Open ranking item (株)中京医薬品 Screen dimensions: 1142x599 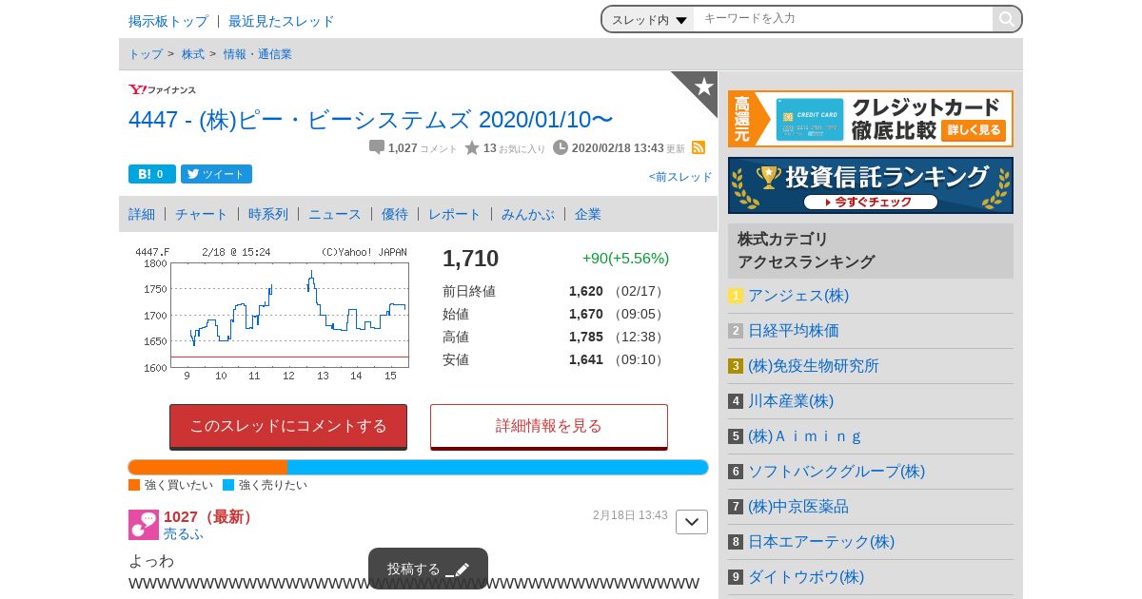click(798, 507)
